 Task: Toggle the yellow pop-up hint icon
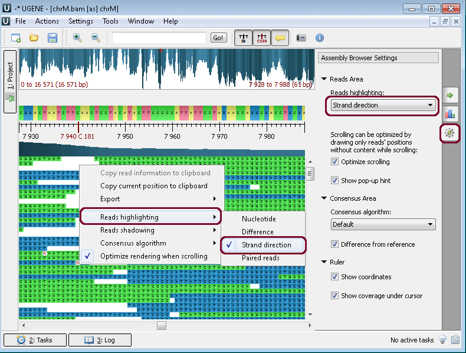click(280, 38)
